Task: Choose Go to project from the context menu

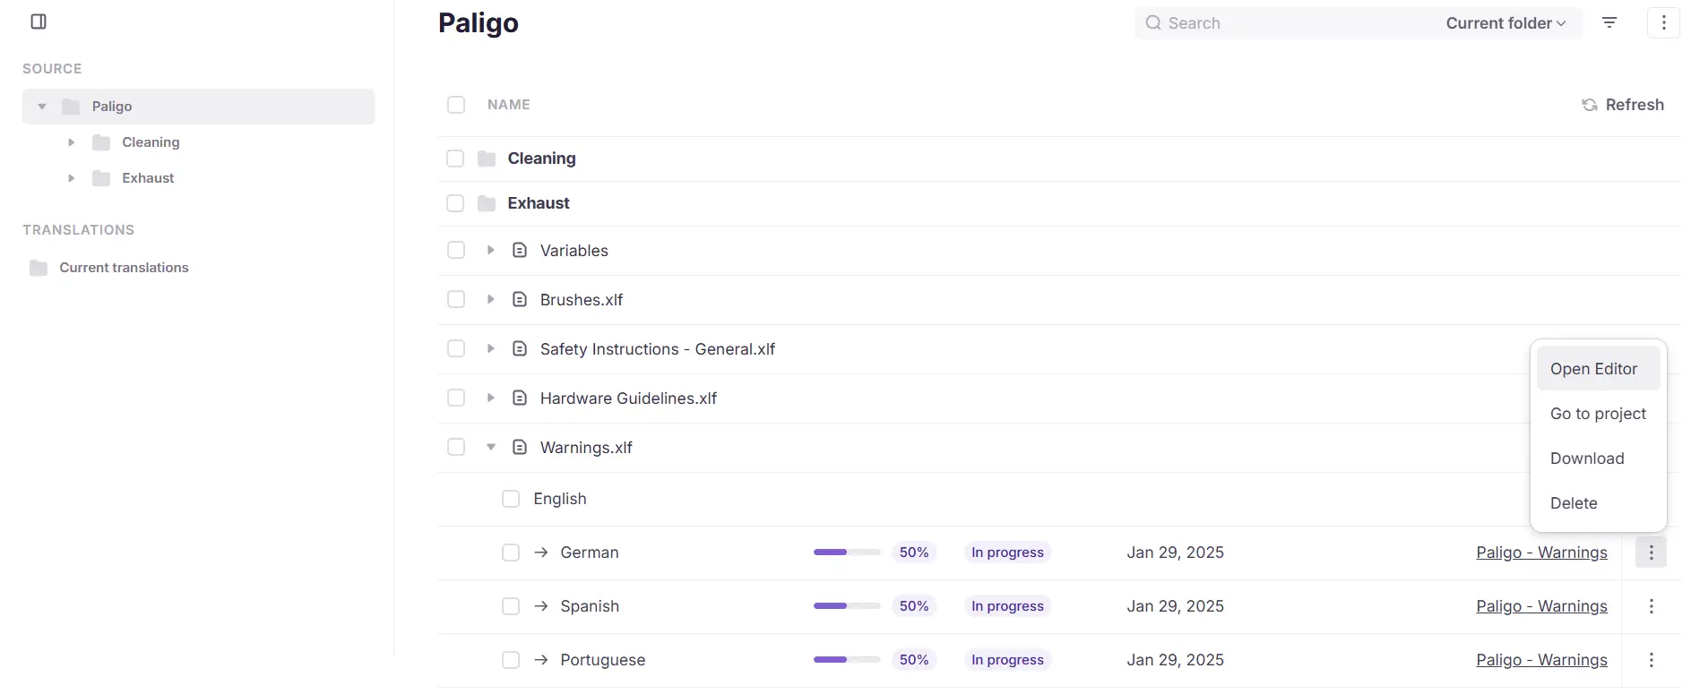Action: pyautogui.click(x=1599, y=414)
